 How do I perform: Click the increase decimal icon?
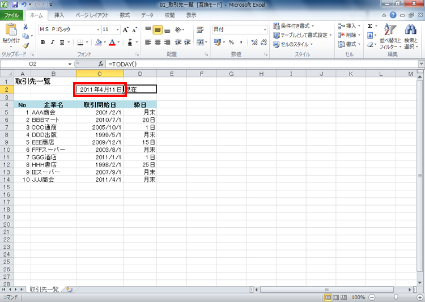254,42
